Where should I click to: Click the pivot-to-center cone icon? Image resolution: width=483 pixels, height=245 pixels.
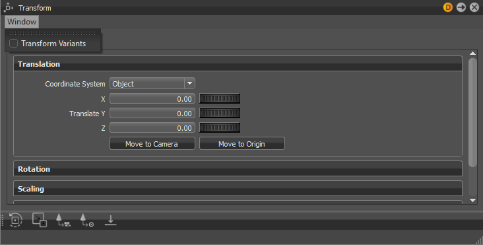[x=87, y=220]
